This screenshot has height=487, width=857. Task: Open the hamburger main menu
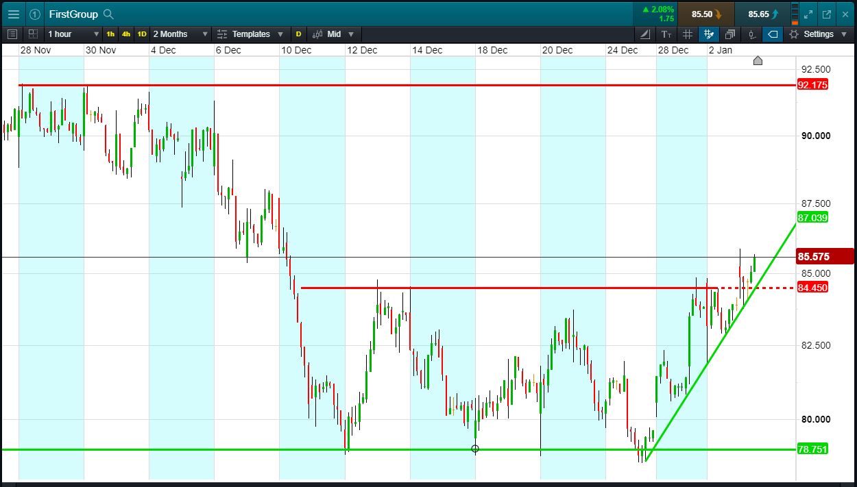pyautogui.click(x=13, y=14)
